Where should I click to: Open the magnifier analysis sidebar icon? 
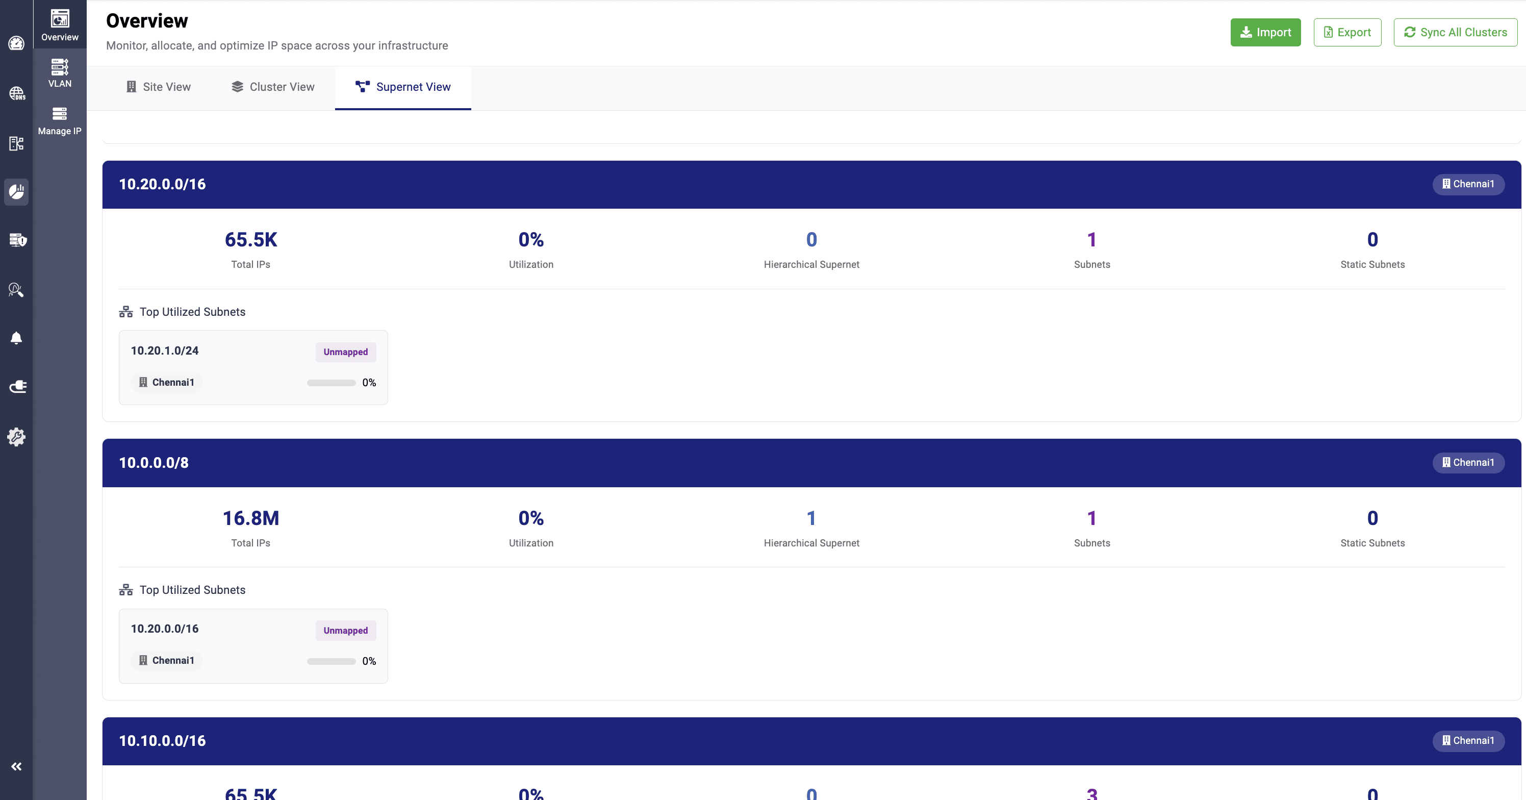[x=16, y=290]
